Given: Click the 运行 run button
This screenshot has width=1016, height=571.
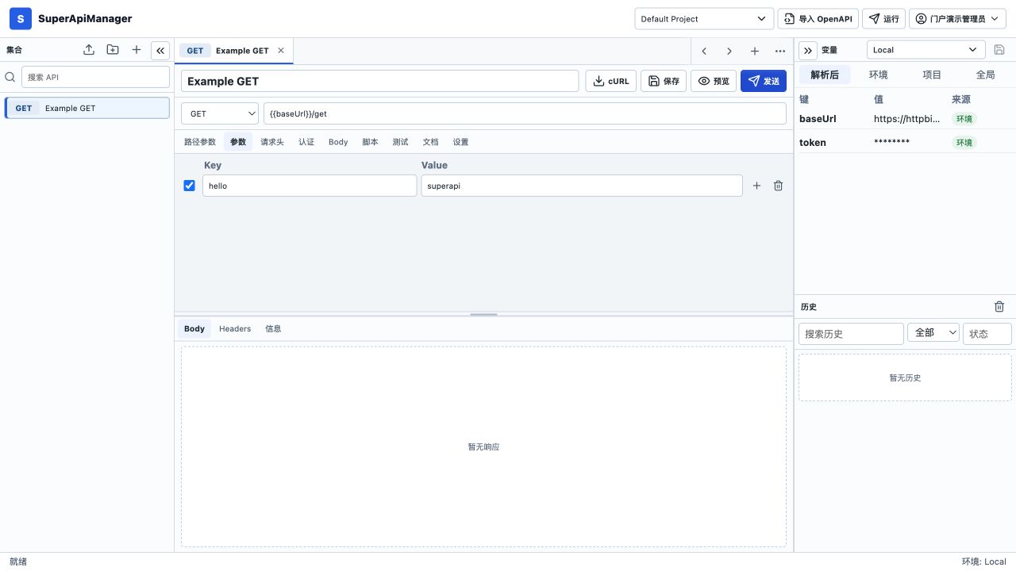Looking at the screenshot, I should pos(883,18).
